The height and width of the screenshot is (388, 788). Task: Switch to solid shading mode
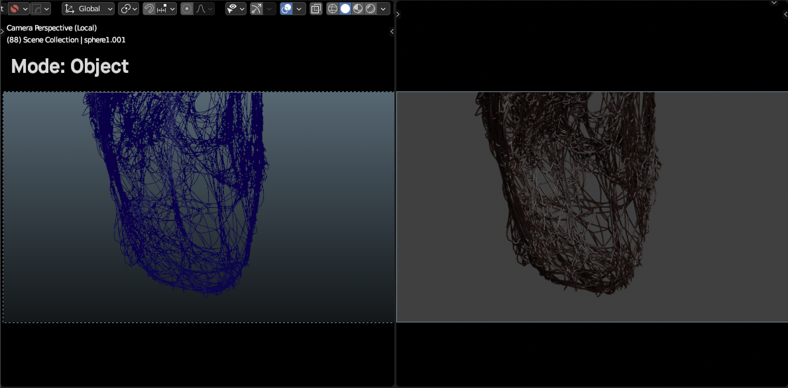click(345, 9)
